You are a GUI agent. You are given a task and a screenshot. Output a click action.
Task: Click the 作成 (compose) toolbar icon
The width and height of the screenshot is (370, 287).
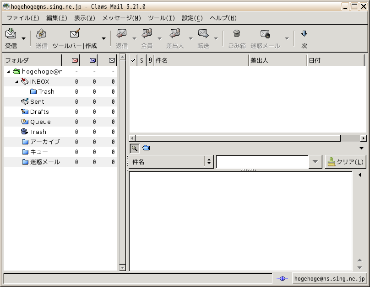click(x=75, y=33)
